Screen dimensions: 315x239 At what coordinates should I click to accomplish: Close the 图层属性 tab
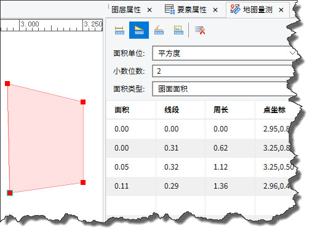(x=150, y=10)
